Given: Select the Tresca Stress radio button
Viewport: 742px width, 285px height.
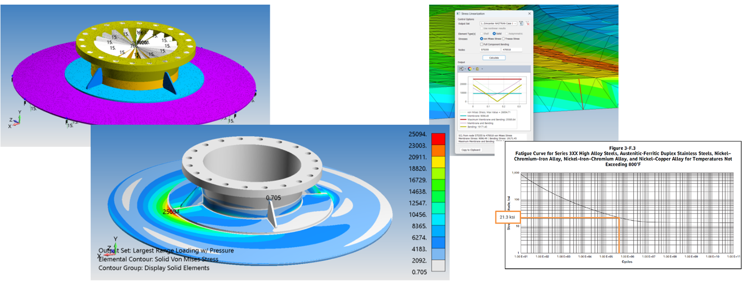Looking at the screenshot, I should pyautogui.click(x=504, y=39).
